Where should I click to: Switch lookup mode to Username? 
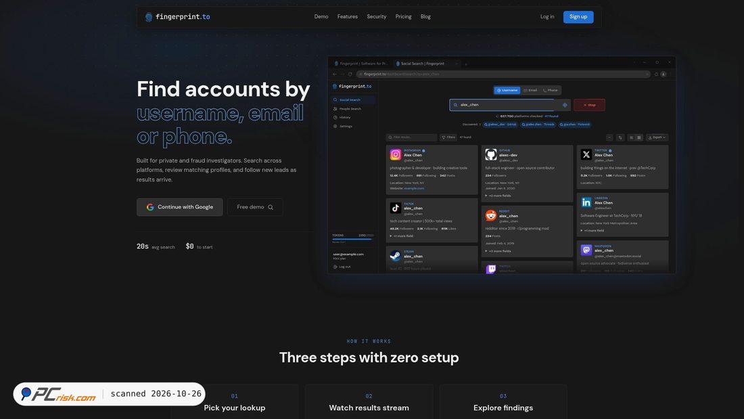click(x=507, y=90)
